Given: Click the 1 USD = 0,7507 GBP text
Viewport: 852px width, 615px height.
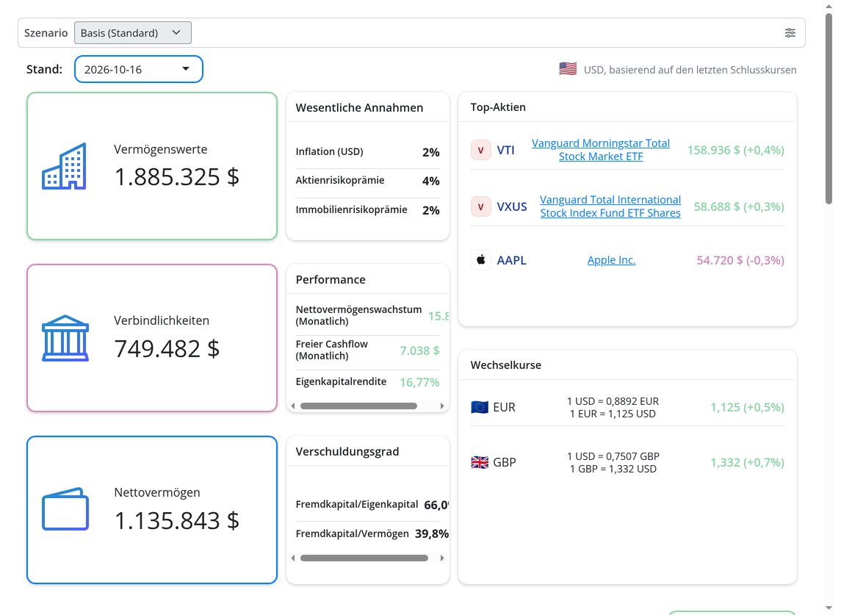Looking at the screenshot, I should point(613,456).
